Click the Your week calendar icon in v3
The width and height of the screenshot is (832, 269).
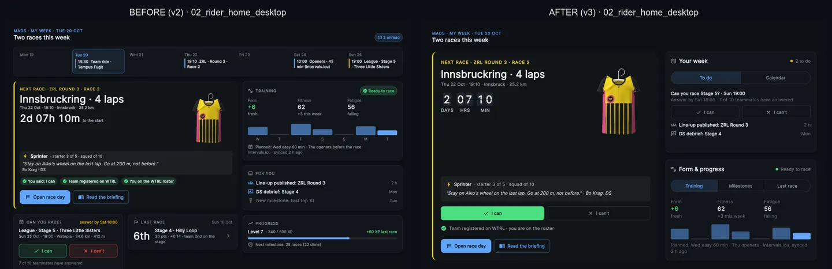(674, 61)
